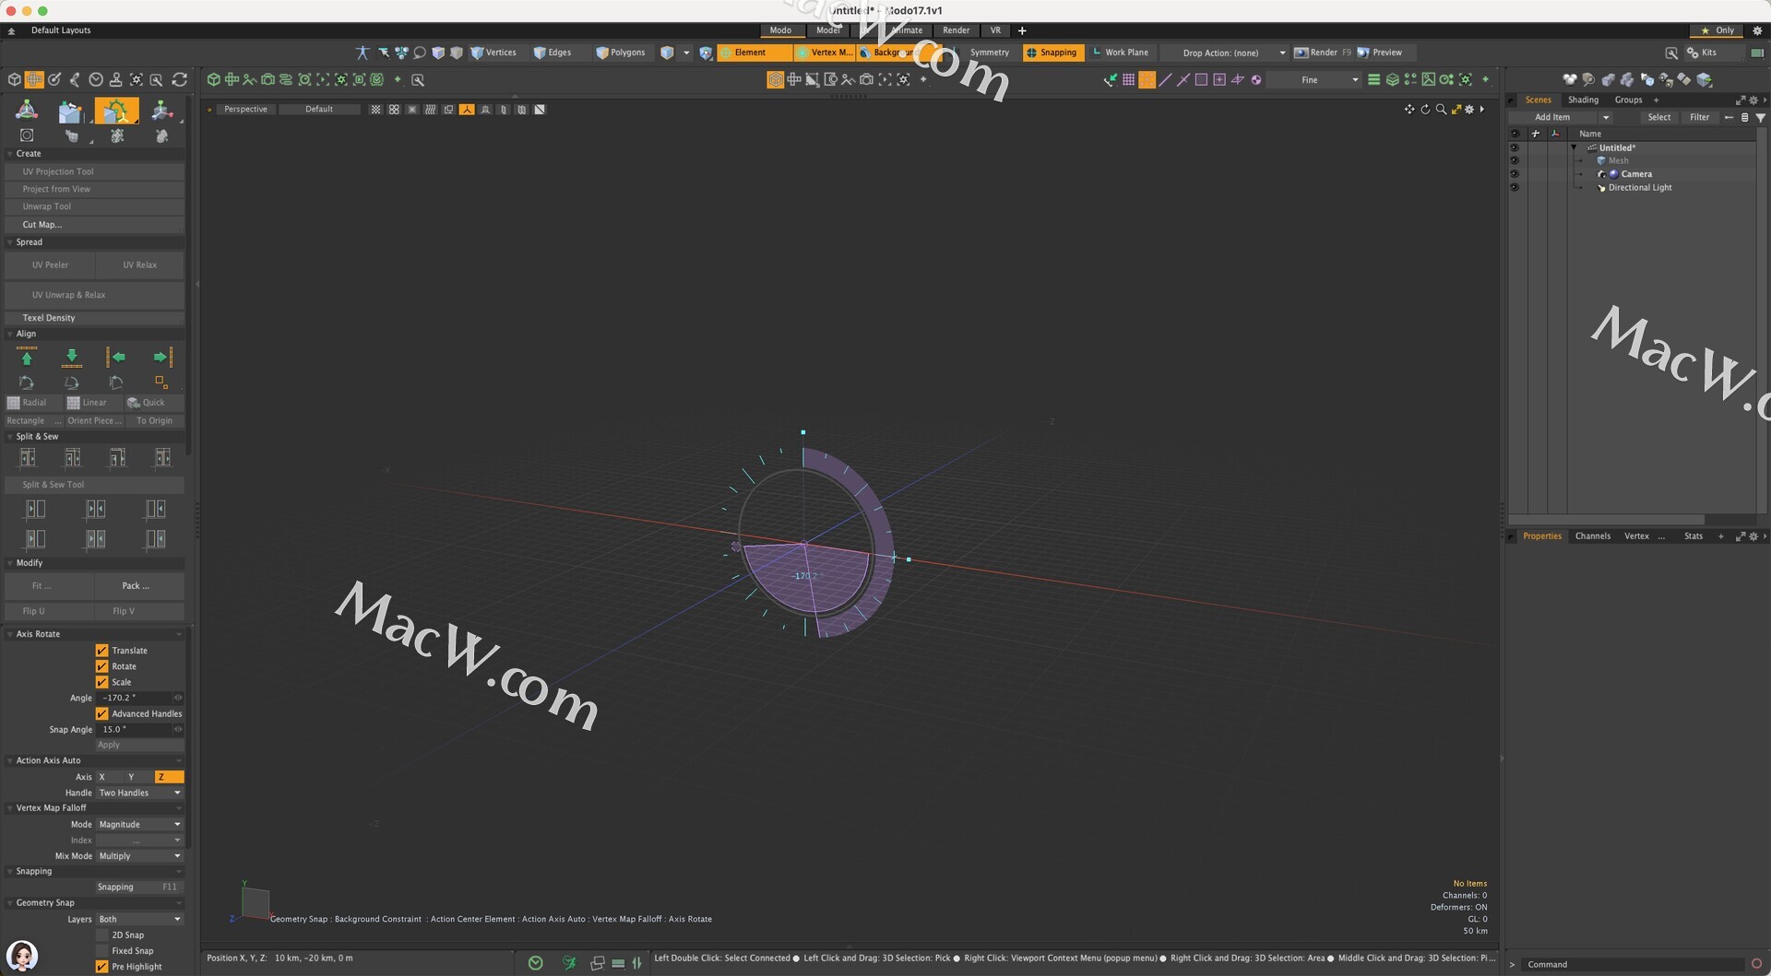Image resolution: width=1771 pixels, height=976 pixels.
Task: Click the gear icon next to the Scenes tabs
Action: pos(1753,100)
